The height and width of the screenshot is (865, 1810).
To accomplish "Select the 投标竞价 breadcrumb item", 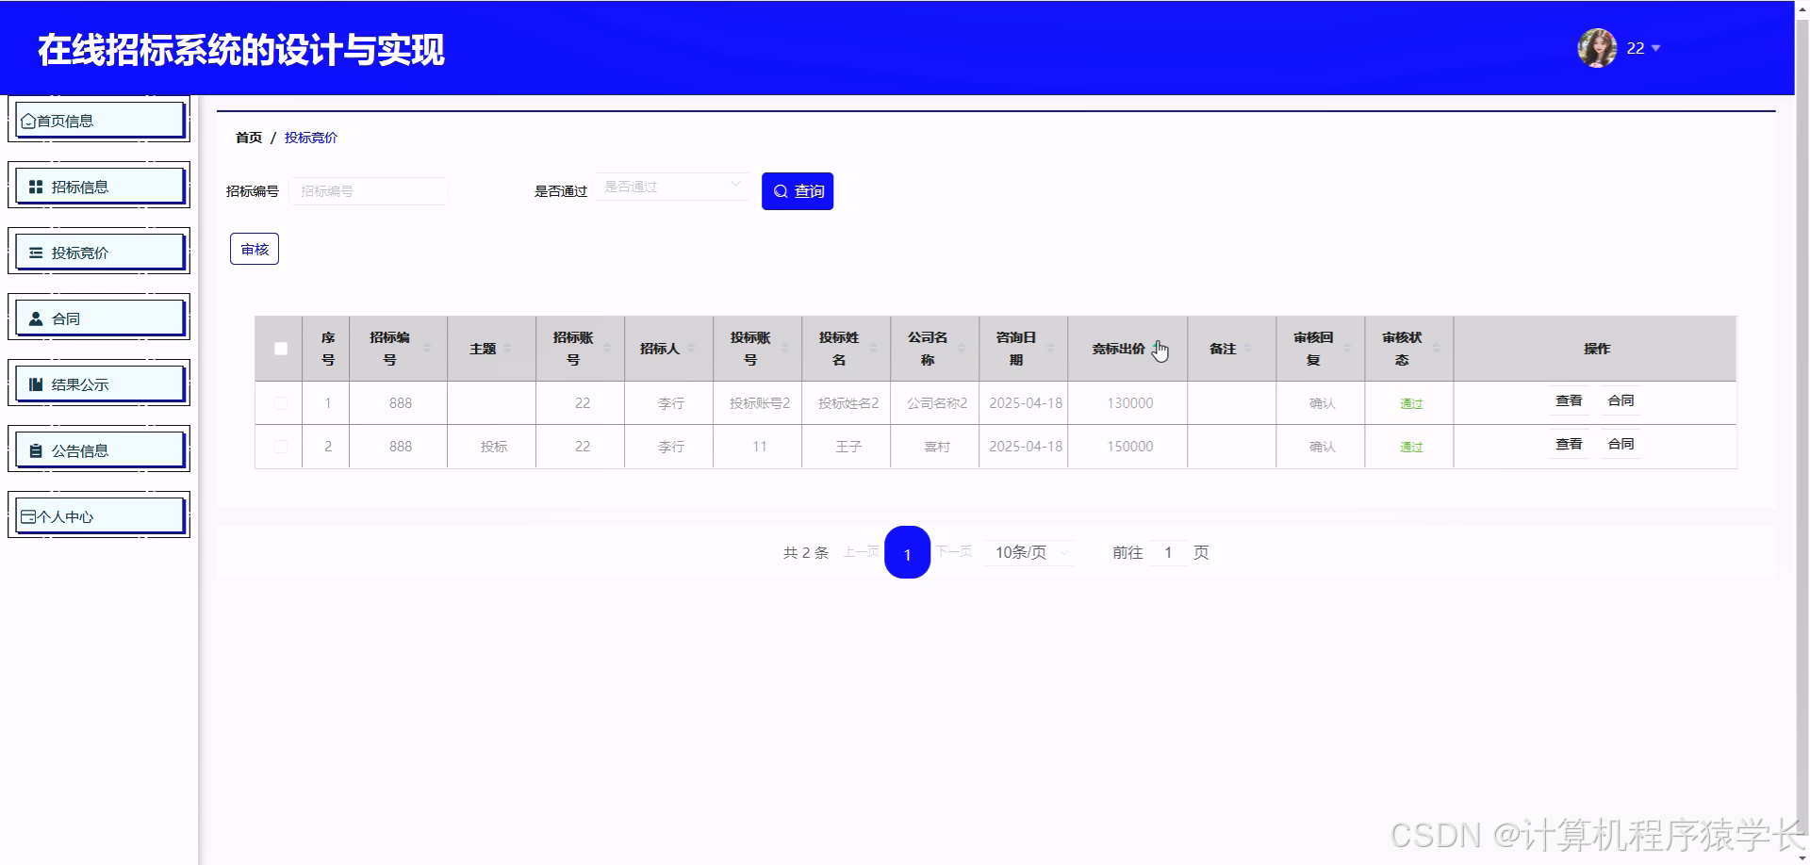I will tap(311, 137).
